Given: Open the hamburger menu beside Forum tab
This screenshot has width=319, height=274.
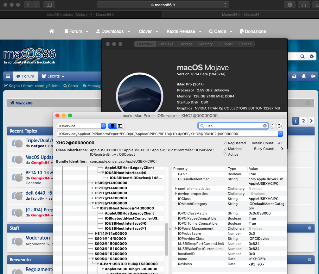Looking at the screenshot, I should 8,76.
